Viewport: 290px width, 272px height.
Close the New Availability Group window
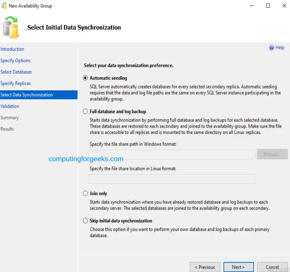coord(284,6)
